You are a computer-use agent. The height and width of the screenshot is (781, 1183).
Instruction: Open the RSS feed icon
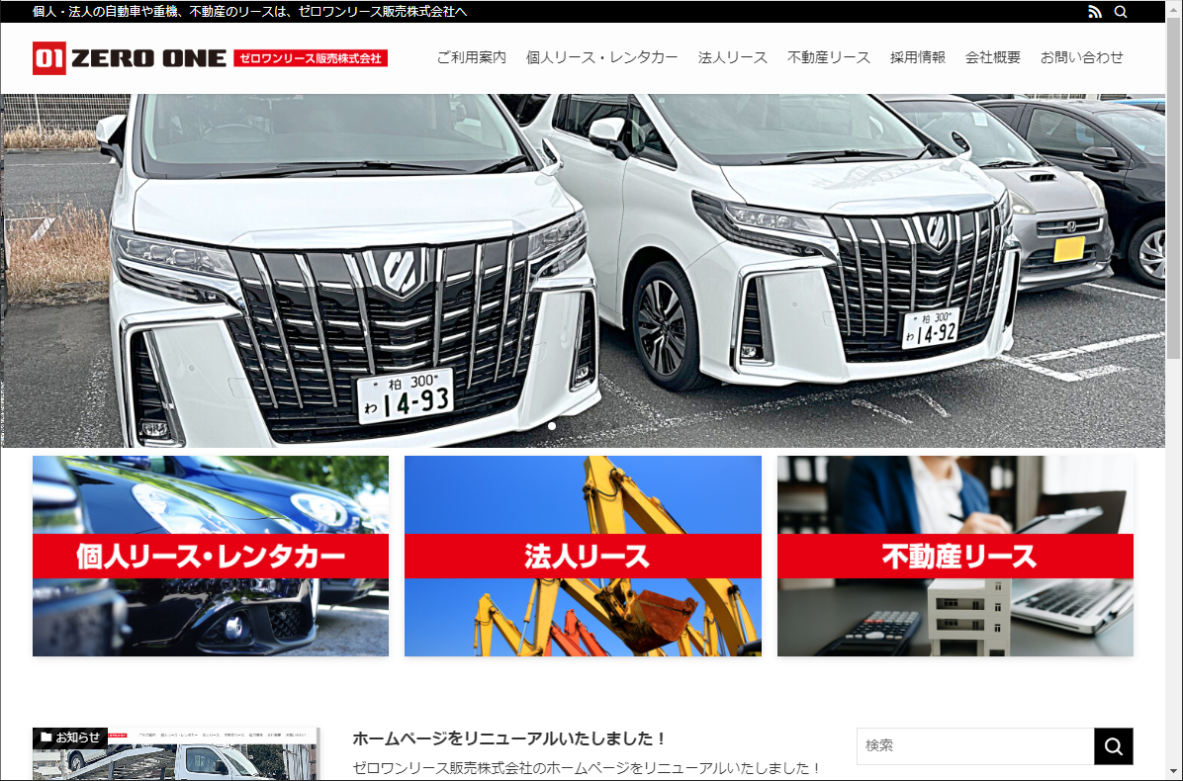pos(1094,12)
